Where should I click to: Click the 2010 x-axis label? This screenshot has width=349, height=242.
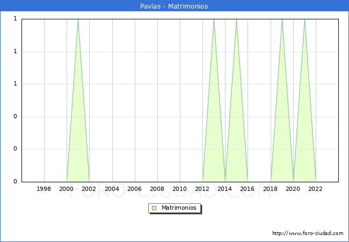pos(180,189)
